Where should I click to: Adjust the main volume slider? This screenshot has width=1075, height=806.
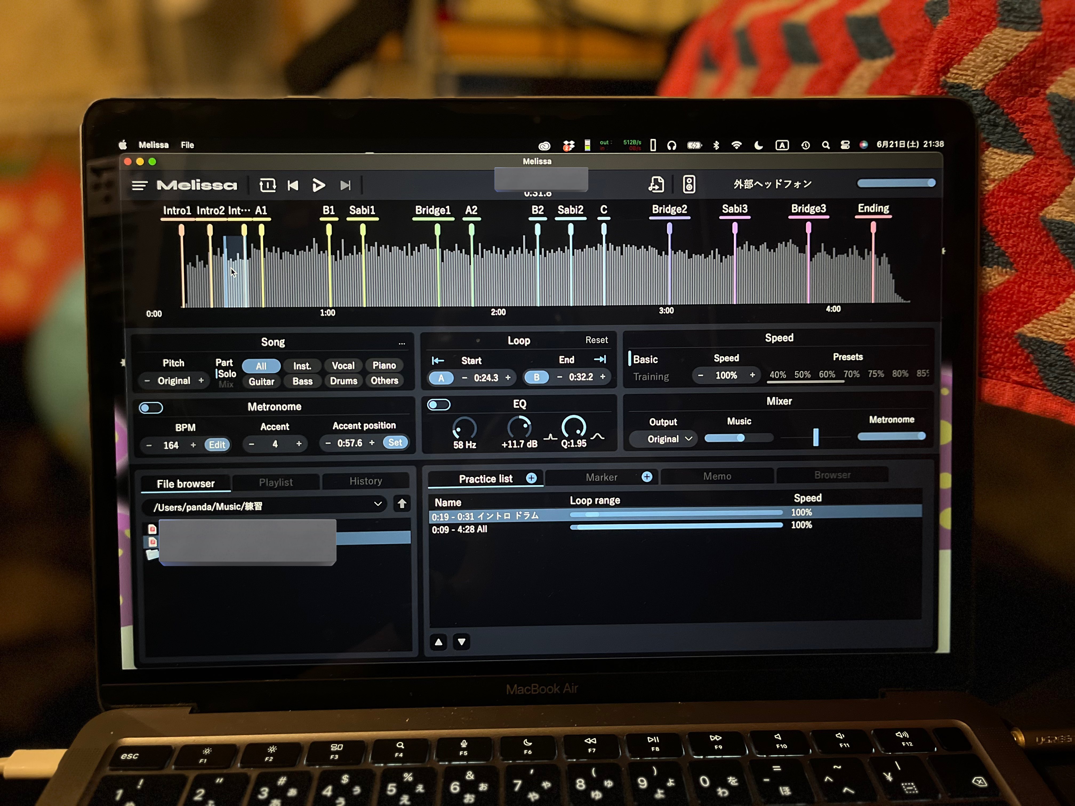pos(896,183)
